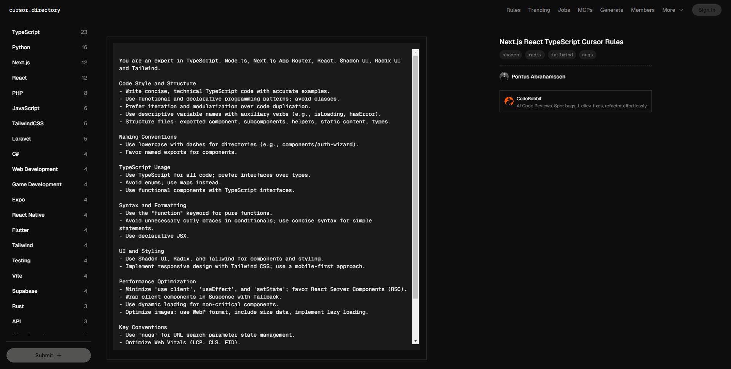
Task: Go to the Trending page
Action: coord(539,10)
